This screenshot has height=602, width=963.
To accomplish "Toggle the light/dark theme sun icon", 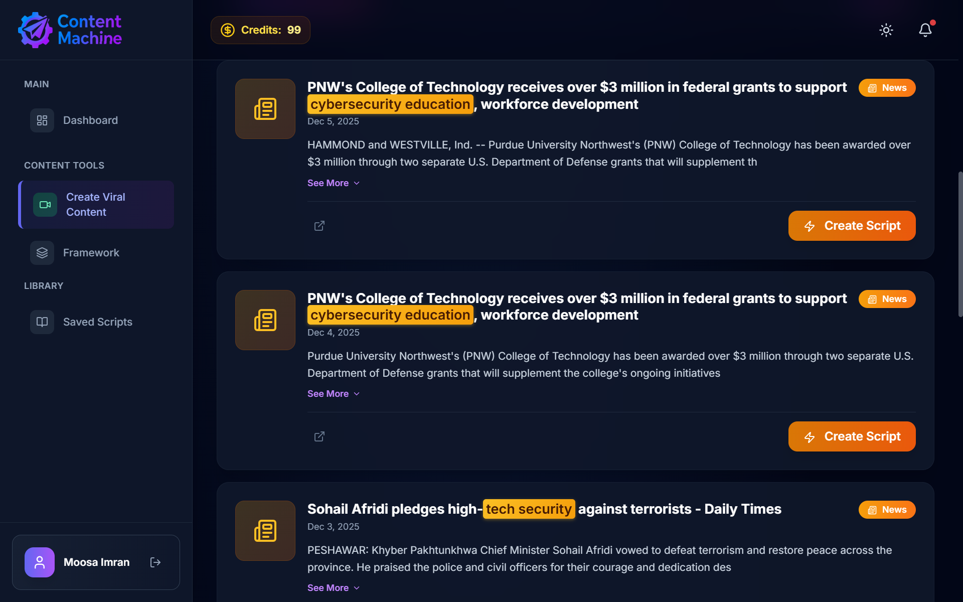I will [x=886, y=30].
